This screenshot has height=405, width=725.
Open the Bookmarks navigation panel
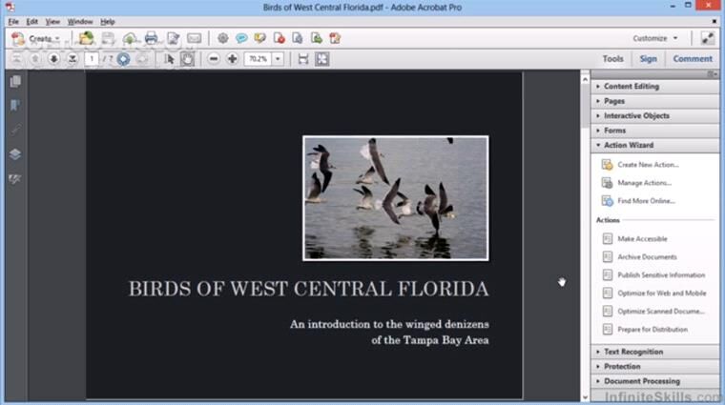pyautogui.click(x=15, y=106)
